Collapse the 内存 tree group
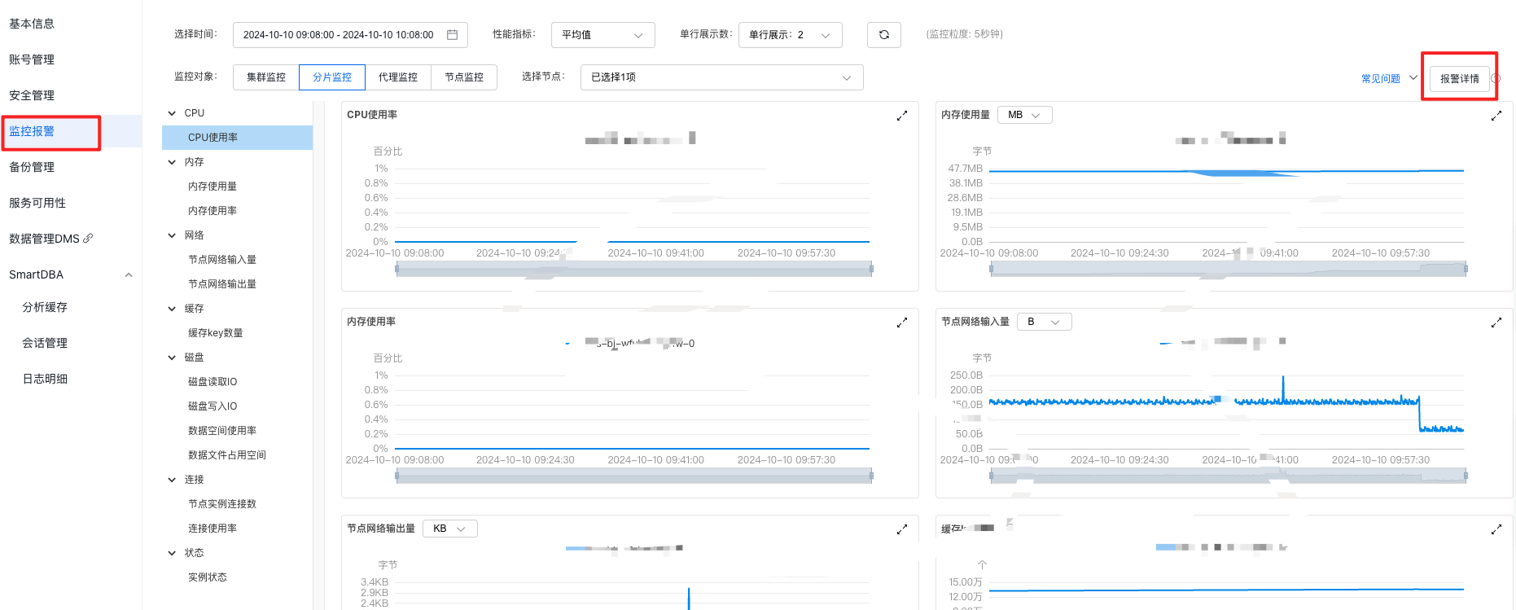 click(x=172, y=162)
